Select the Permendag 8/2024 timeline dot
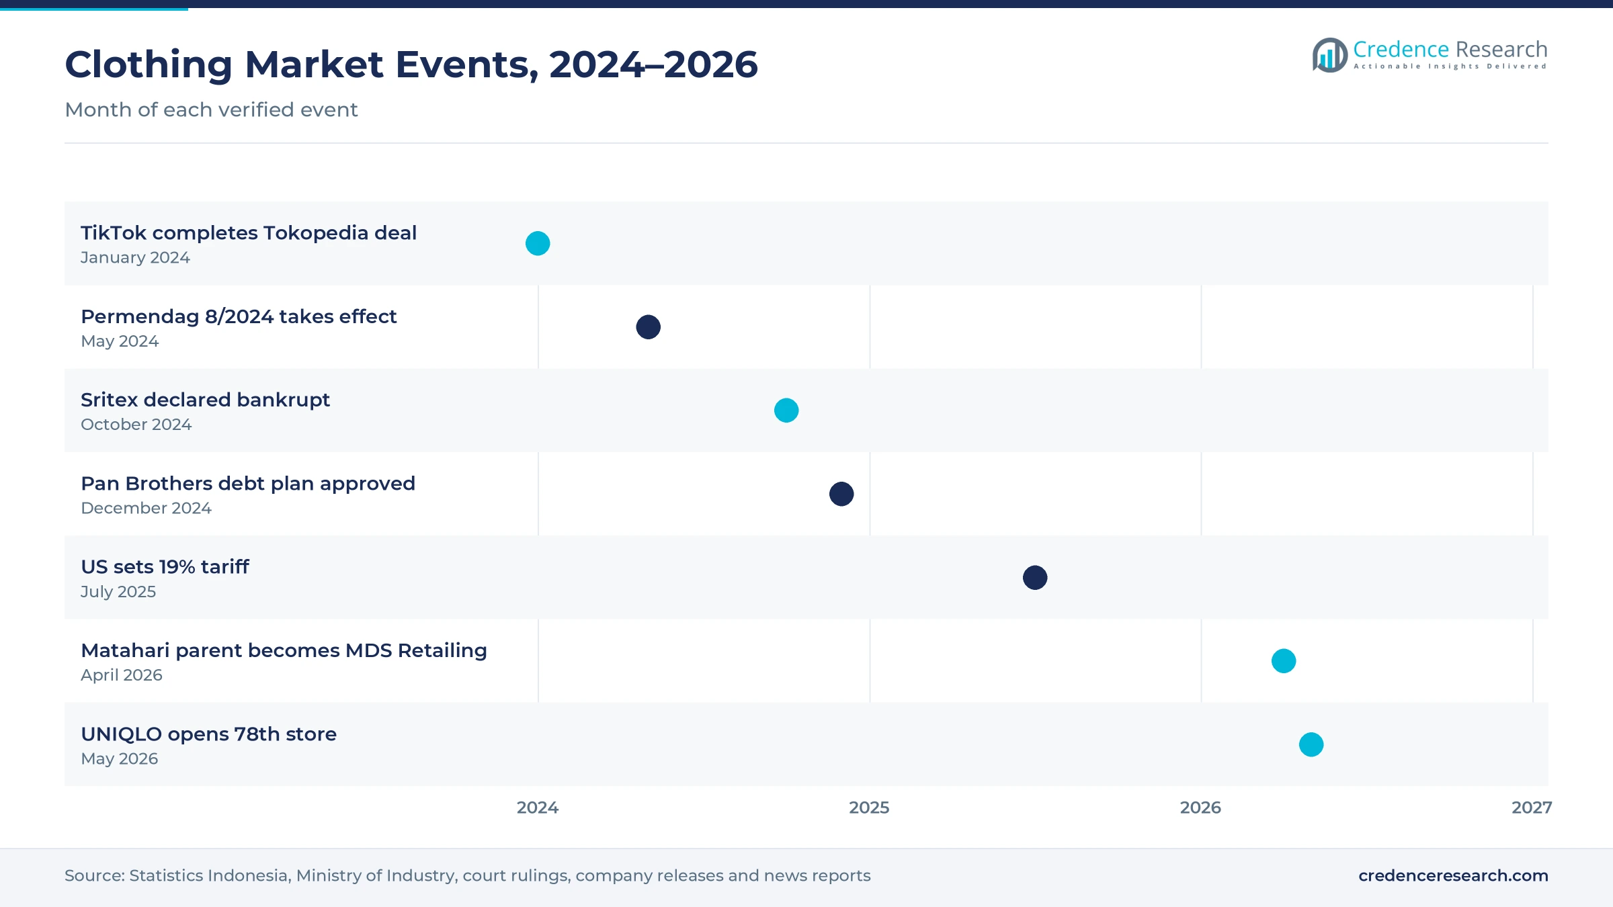This screenshot has width=1613, height=907. point(649,327)
